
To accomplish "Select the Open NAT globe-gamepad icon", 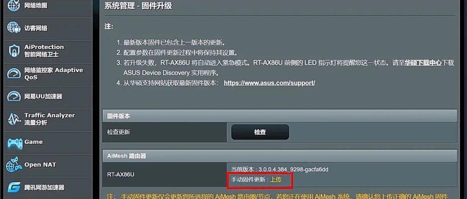I will coord(14,165).
